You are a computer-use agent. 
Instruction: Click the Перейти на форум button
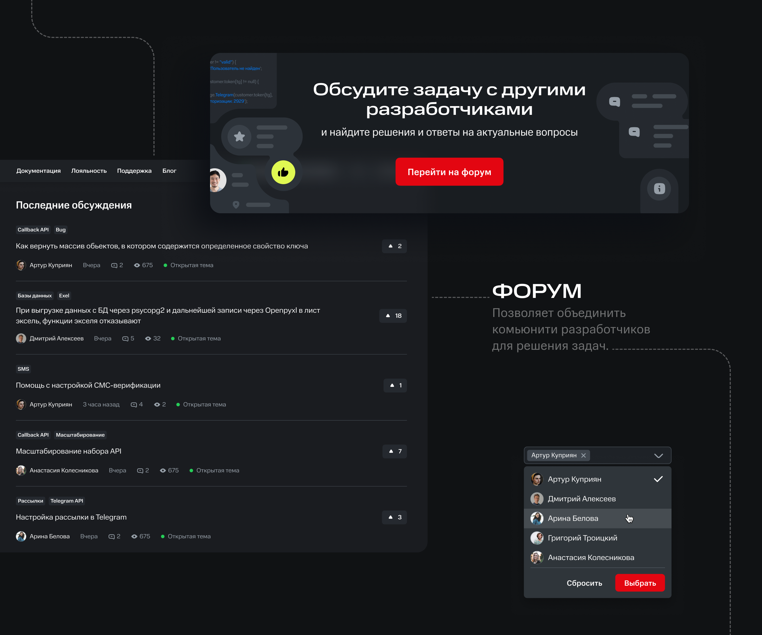pyautogui.click(x=449, y=172)
